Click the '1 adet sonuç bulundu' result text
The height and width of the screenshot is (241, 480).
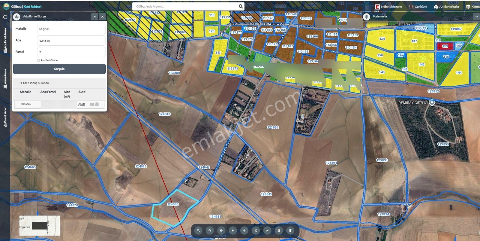point(34,83)
